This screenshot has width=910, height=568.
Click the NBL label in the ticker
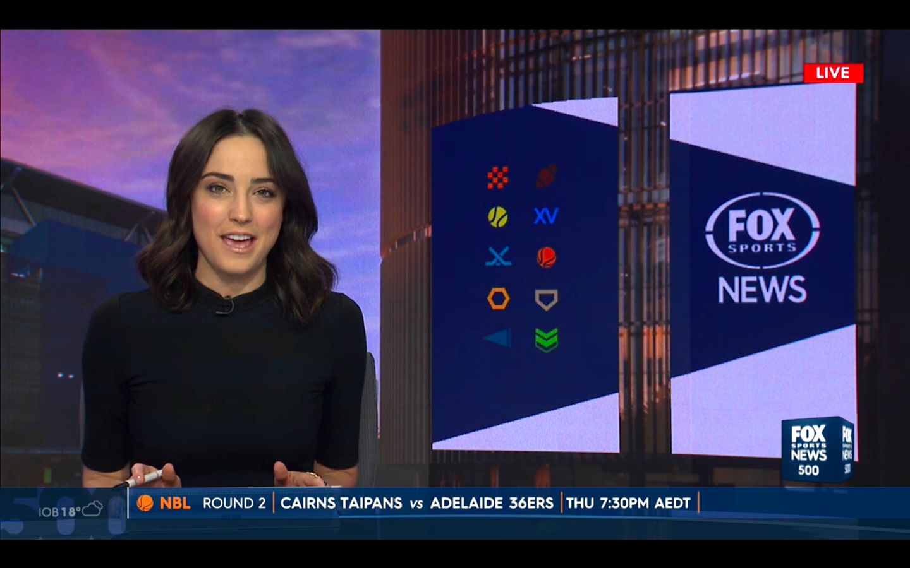point(175,503)
